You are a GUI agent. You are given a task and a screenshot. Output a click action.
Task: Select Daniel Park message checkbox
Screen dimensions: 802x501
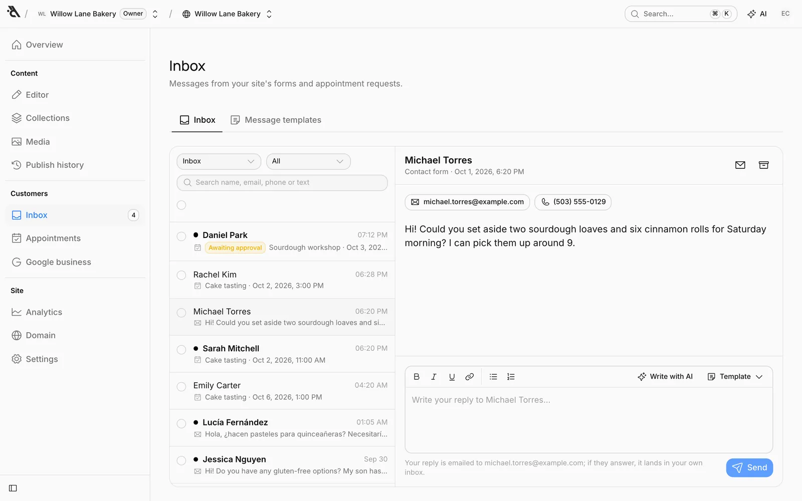click(181, 236)
